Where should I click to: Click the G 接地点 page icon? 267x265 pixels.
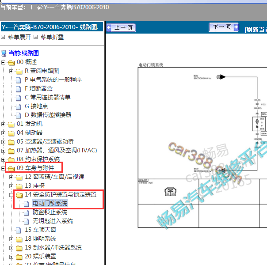click(19, 106)
